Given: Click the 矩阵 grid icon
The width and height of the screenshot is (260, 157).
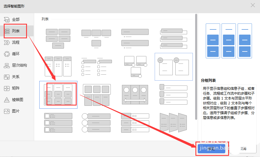Looking at the screenshot, I should [7, 88].
